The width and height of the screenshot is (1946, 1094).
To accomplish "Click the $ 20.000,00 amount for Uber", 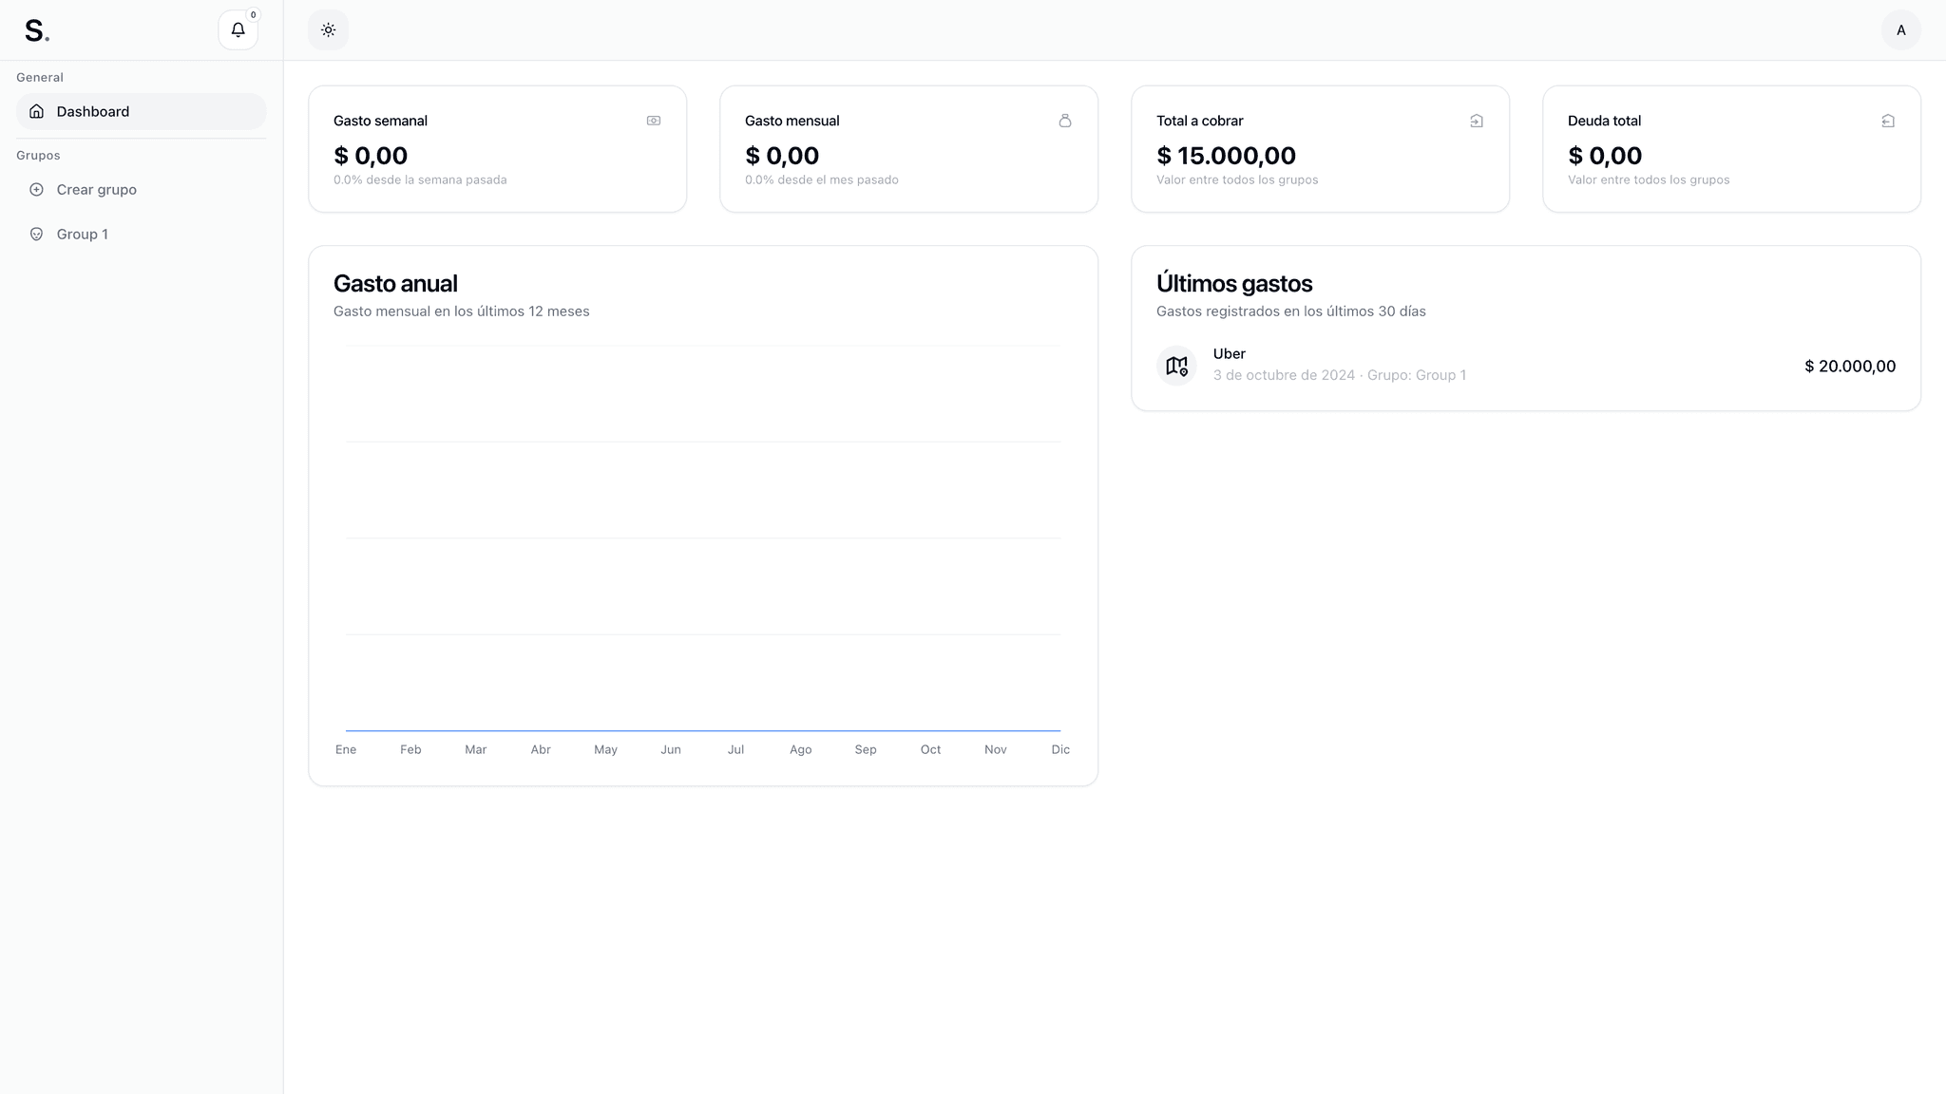I will coord(1850,366).
